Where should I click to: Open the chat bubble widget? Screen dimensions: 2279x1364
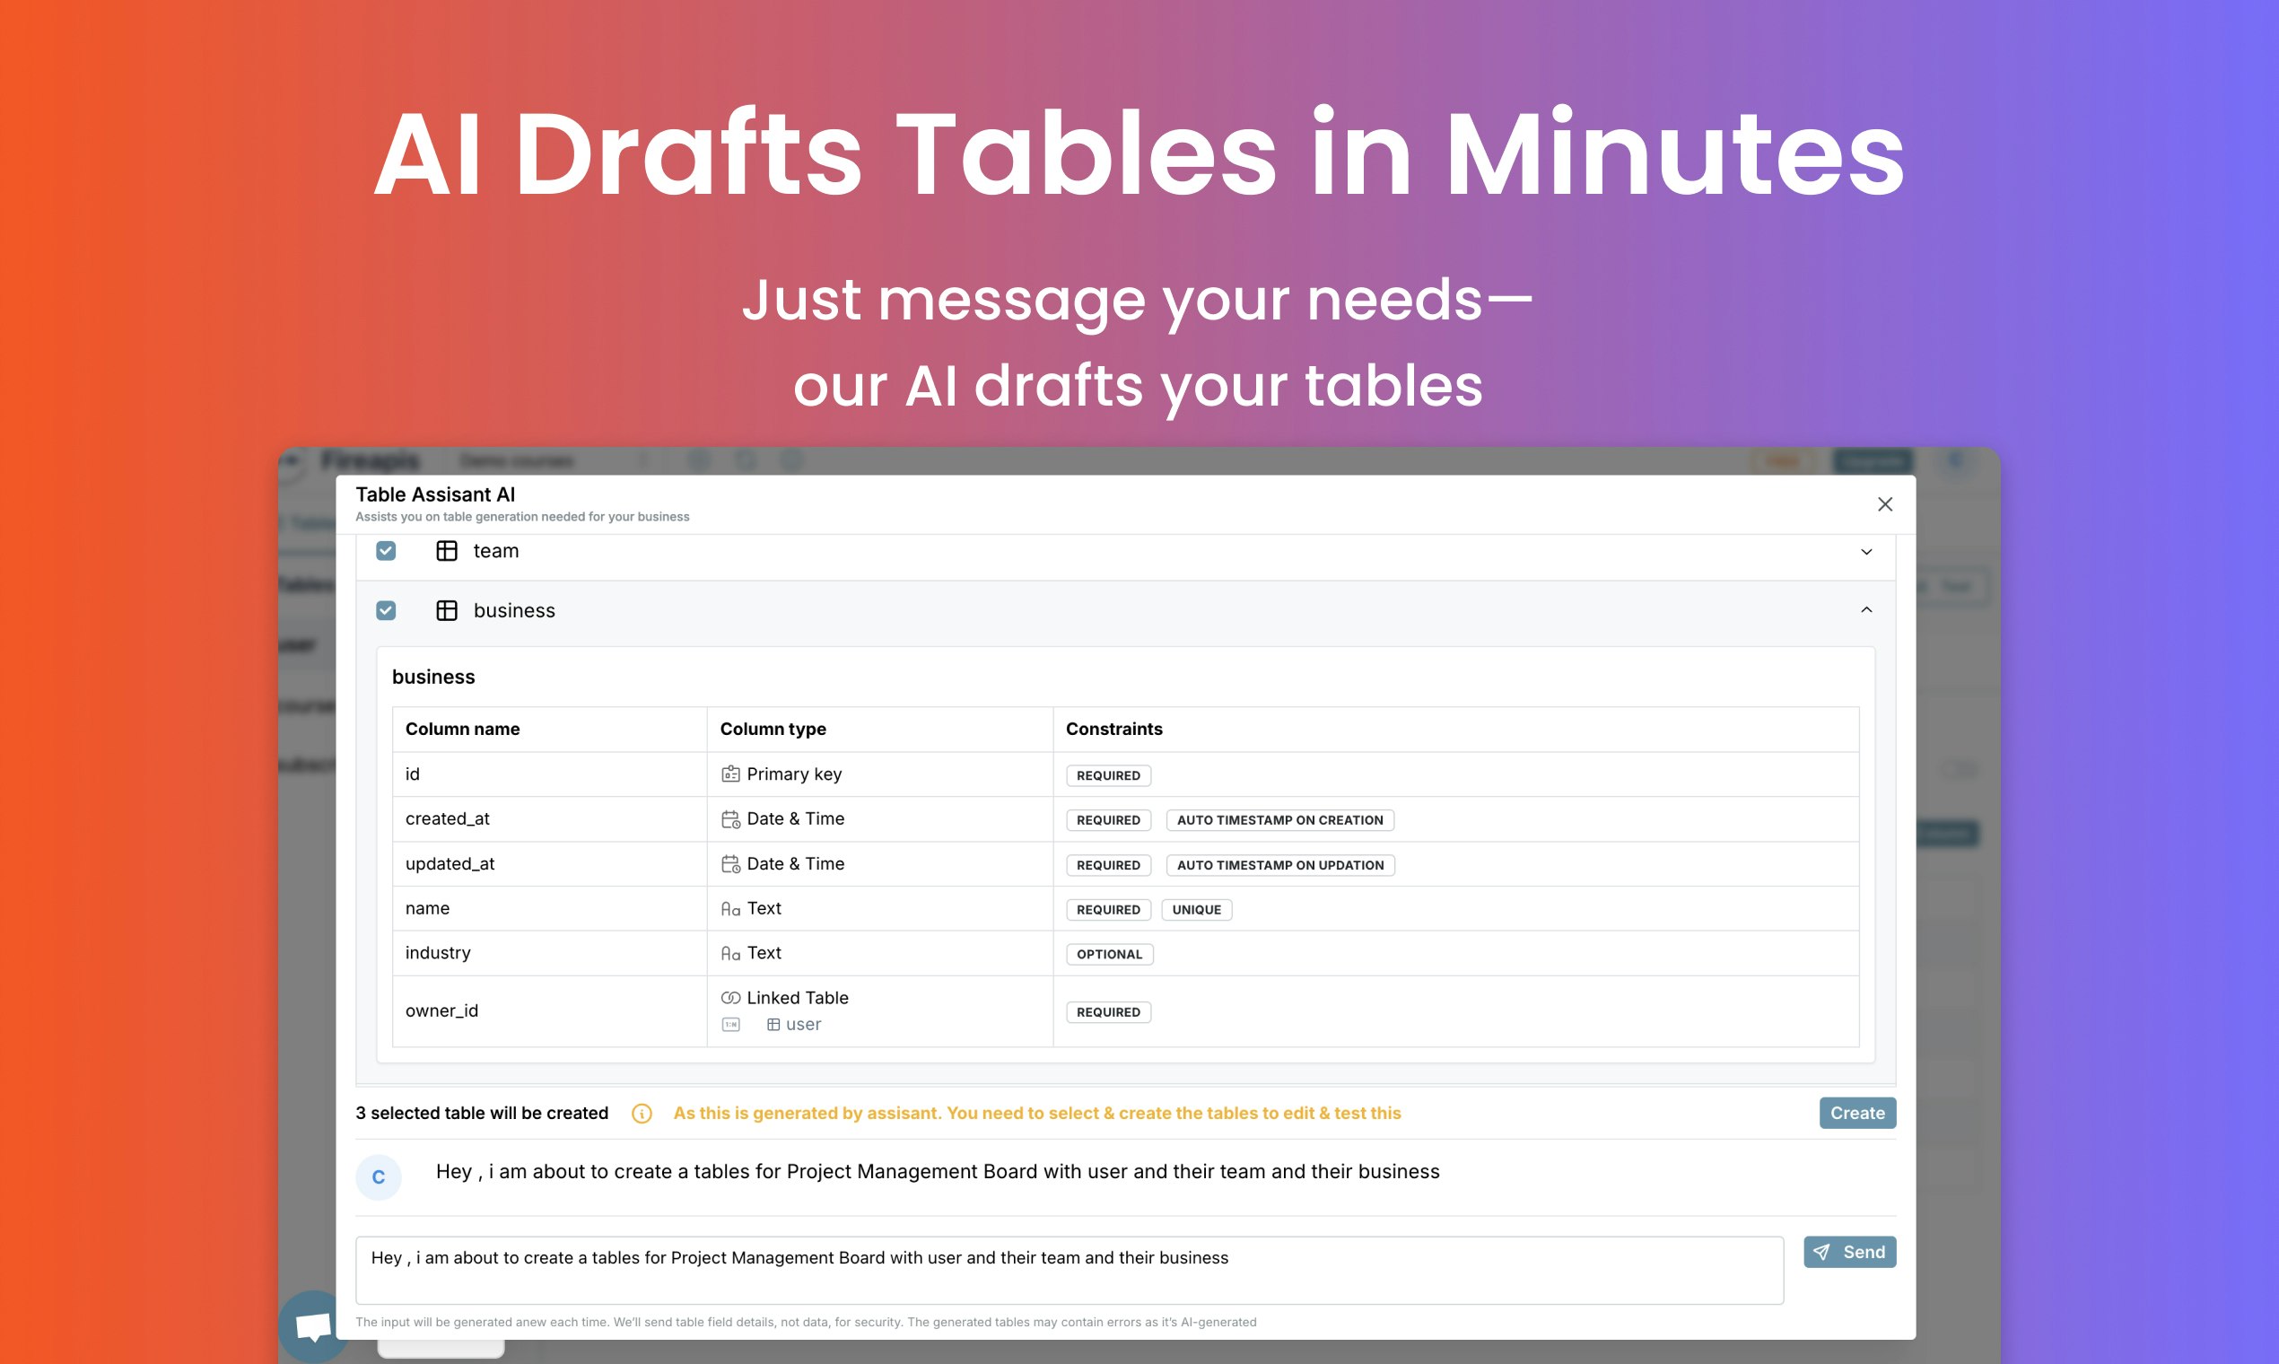point(313,1326)
